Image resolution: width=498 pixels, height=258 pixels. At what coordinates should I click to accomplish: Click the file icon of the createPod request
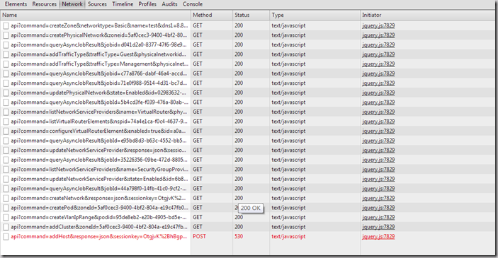point(6,208)
